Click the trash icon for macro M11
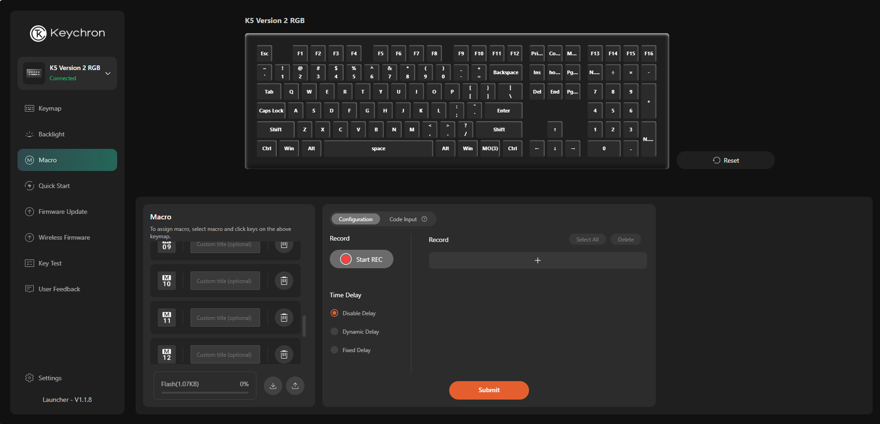Screen dimensions: 880x424 click(x=284, y=318)
